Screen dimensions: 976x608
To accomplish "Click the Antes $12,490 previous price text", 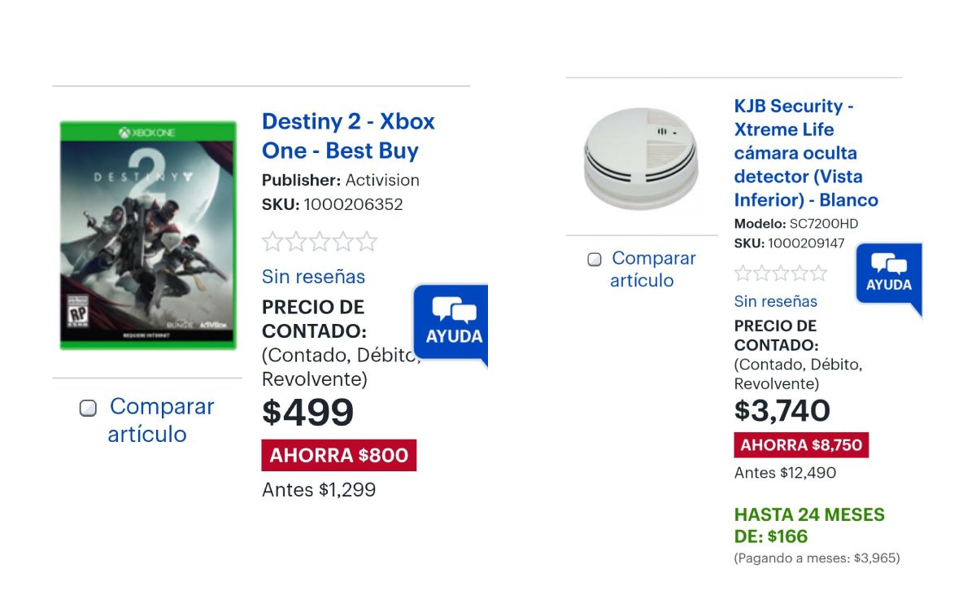I will point(784,473).
